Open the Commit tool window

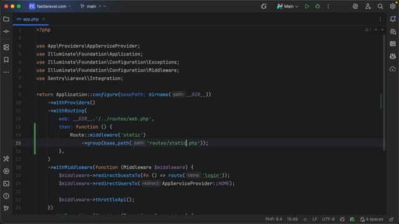(x=6, y=32)
